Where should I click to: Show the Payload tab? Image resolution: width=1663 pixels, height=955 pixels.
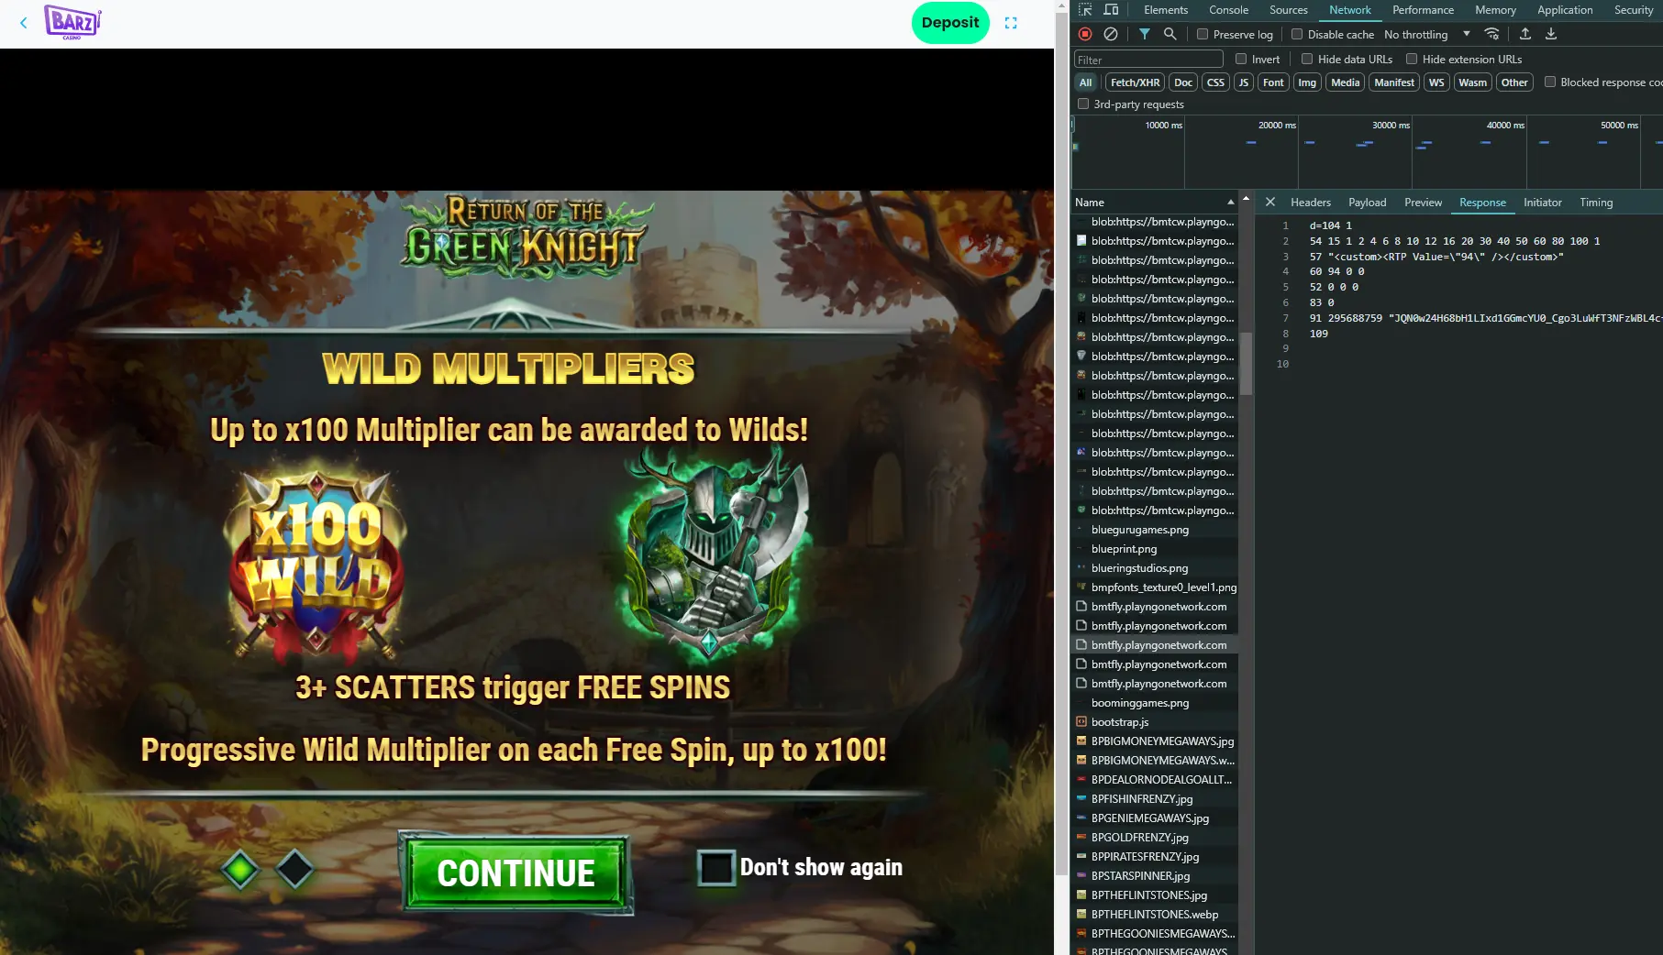pos(1367,203)
